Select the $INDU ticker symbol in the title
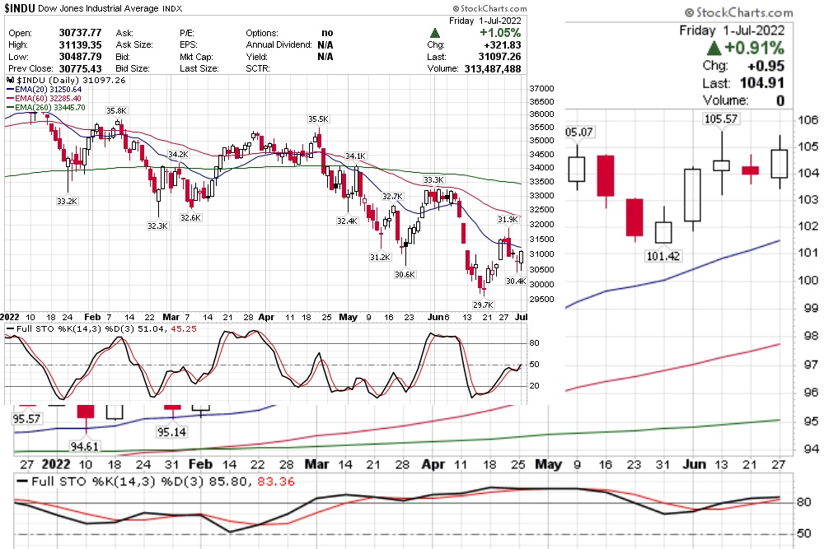The width and height of the screenshot is (824, 549). 20,8
